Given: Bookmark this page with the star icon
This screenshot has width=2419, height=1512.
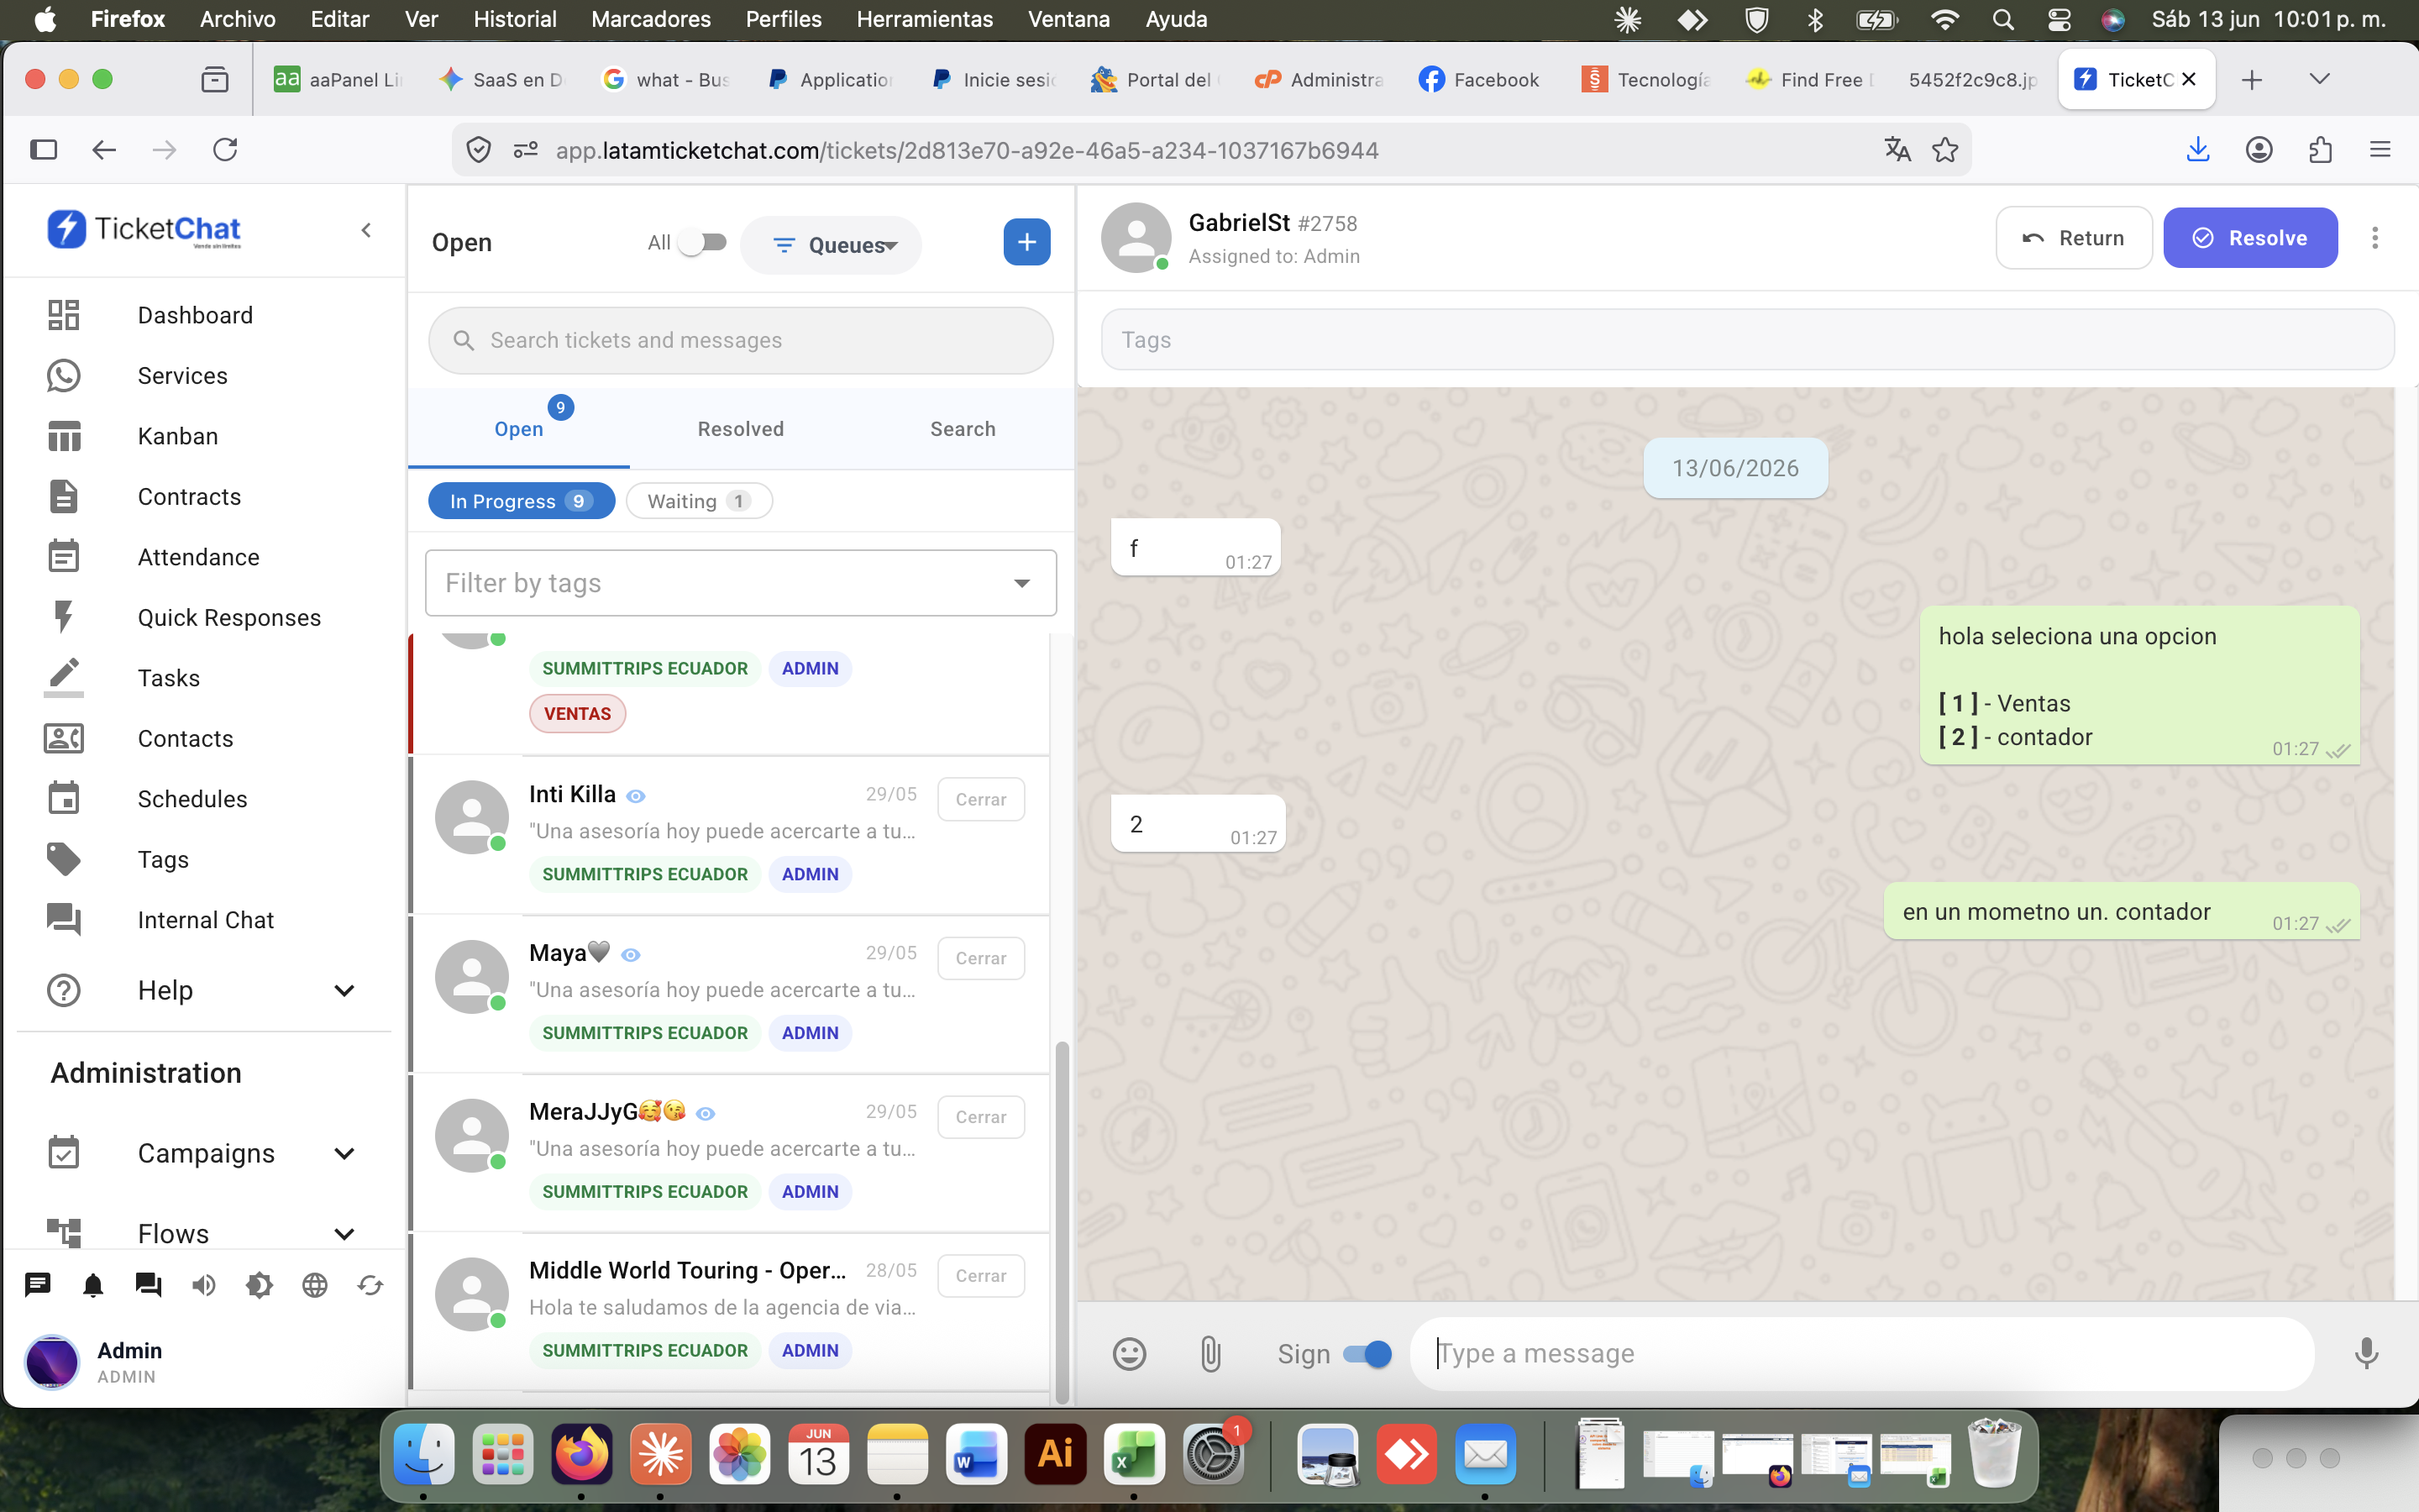Looking at the screenshot, I should click(x=1945, y=150).
